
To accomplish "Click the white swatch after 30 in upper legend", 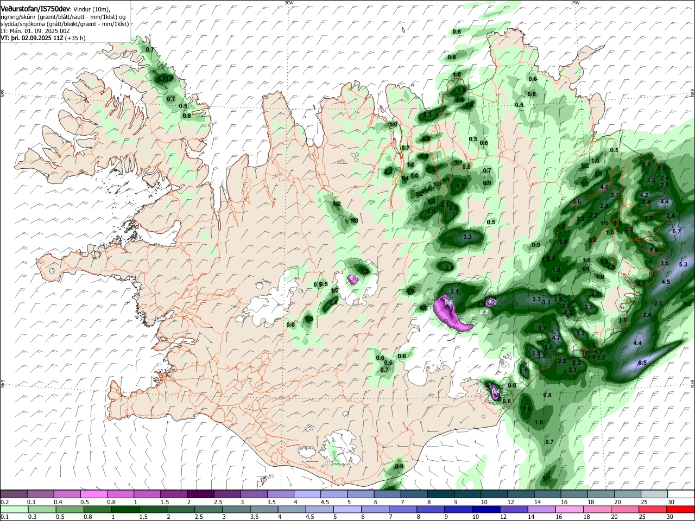I will tap(680, 494).
